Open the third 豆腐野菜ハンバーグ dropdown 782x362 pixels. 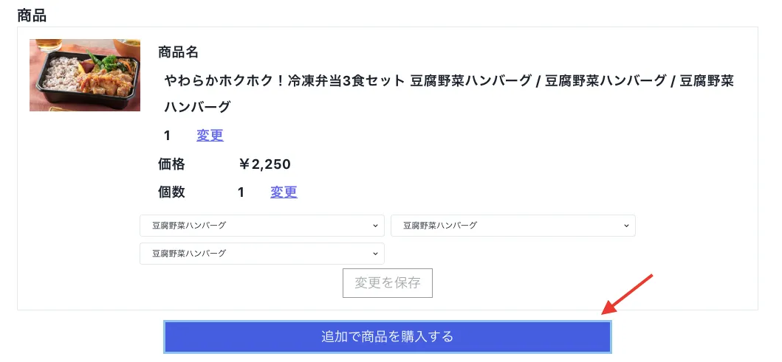click(x=261, y=254)
